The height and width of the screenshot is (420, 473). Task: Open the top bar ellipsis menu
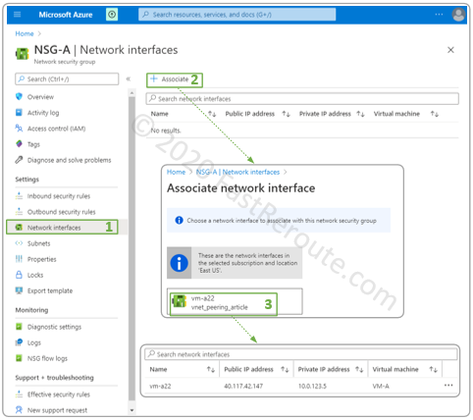click(x=439, y=15)
